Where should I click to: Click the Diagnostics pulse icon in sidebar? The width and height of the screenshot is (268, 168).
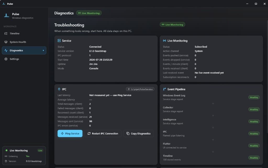(6, 51)
